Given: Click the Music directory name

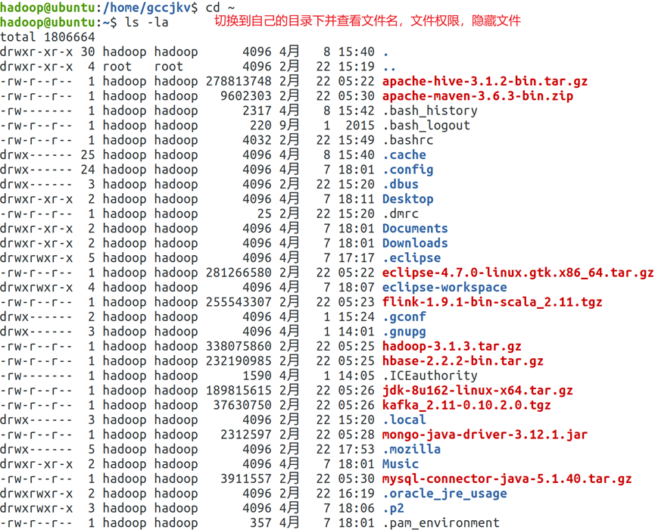Looking at the screenshot, I should [400, 464].
